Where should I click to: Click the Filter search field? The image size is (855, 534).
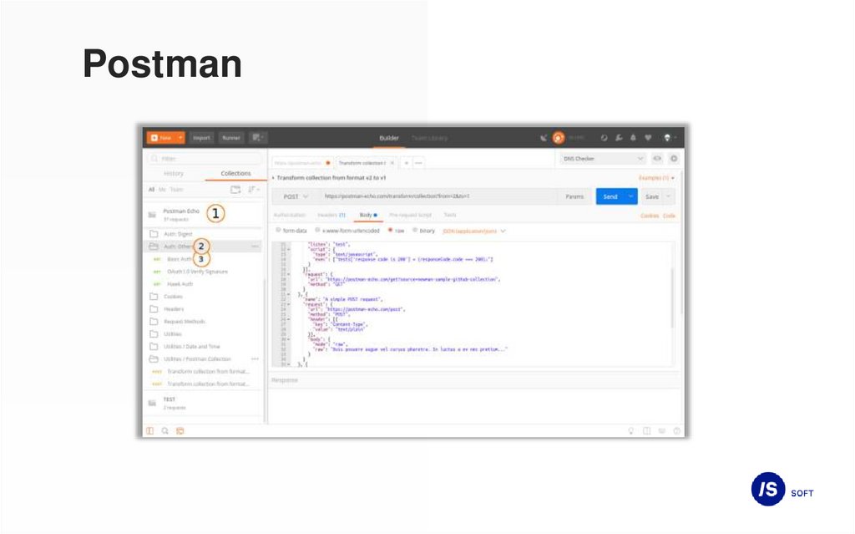(x=204, y=158)
